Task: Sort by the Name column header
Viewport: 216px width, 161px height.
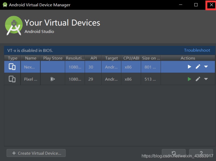Action: [x=31, y=58]
